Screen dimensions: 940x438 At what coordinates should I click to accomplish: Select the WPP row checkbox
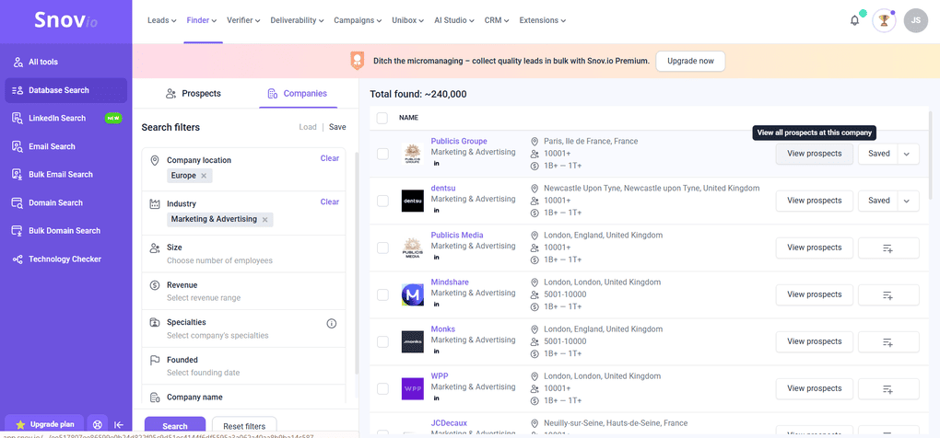[x=382, y=389]
